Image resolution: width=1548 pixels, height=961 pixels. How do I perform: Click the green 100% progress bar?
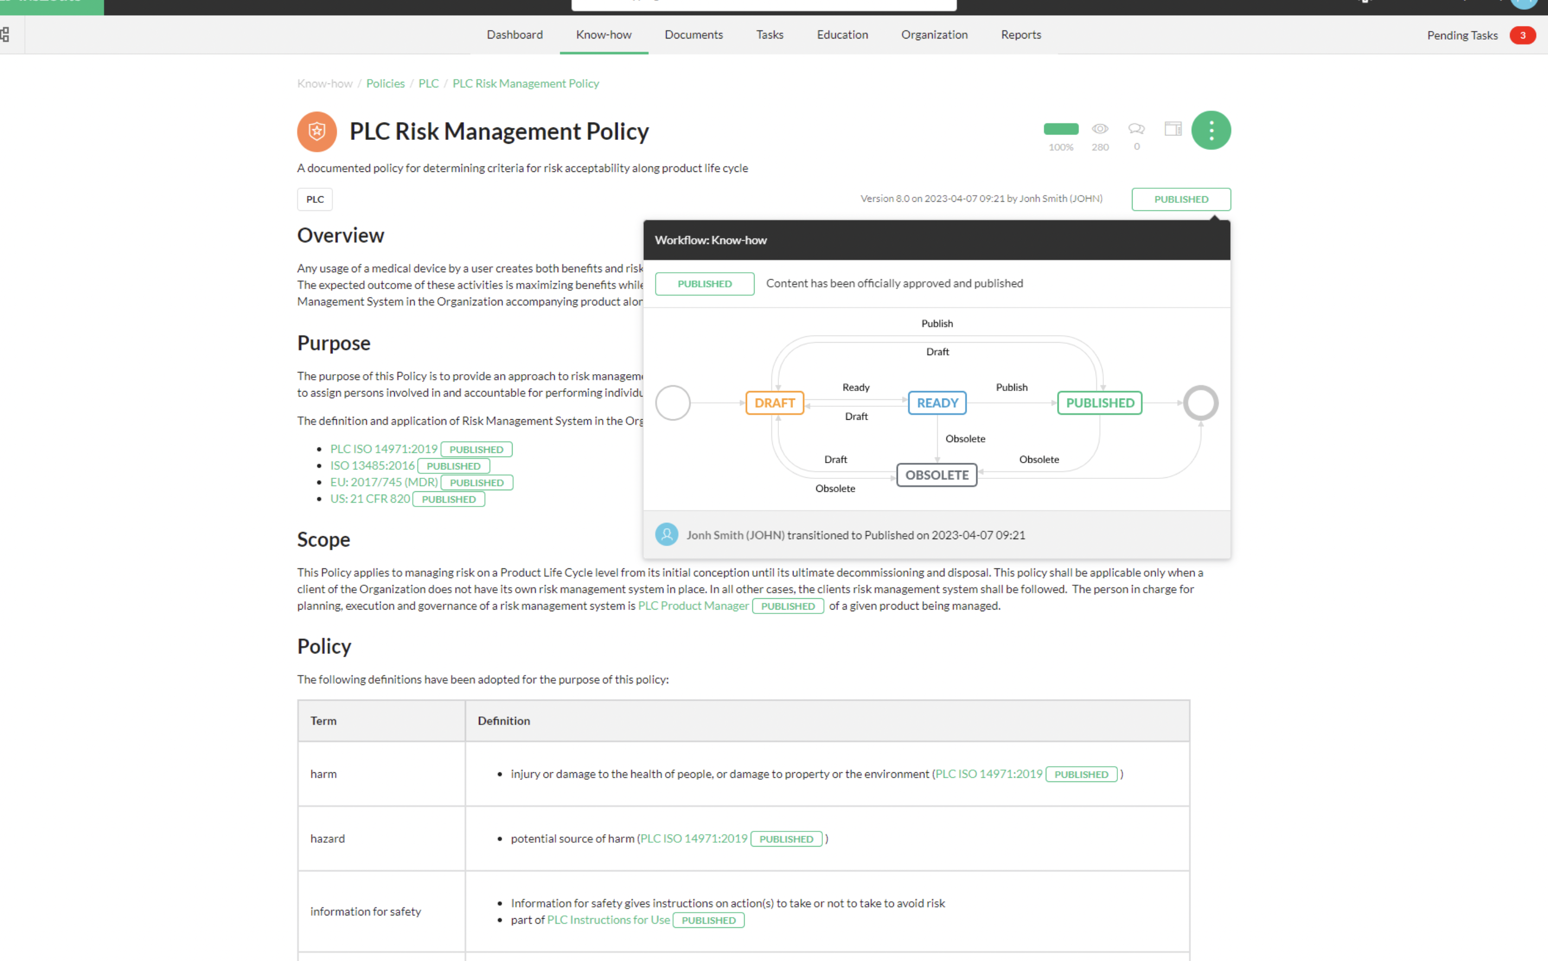tap(1060, 129)
